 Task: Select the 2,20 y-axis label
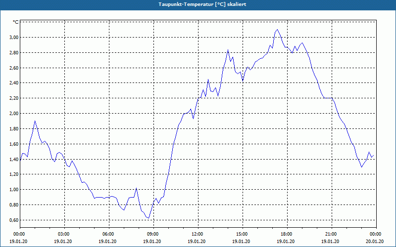[x=14, y=98]
